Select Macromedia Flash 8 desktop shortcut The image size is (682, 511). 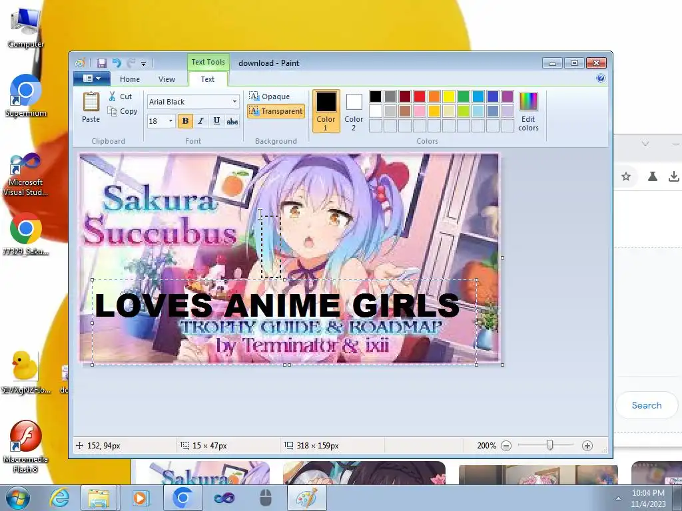25,446
